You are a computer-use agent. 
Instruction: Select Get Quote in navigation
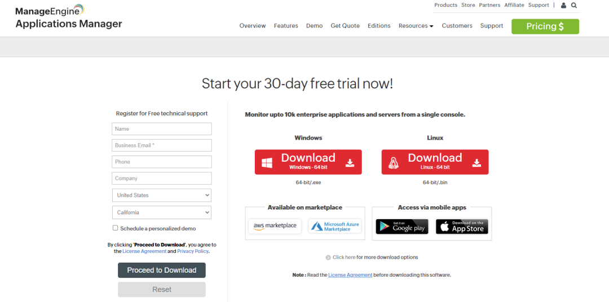pyautogui.click(x=345, y=25)
